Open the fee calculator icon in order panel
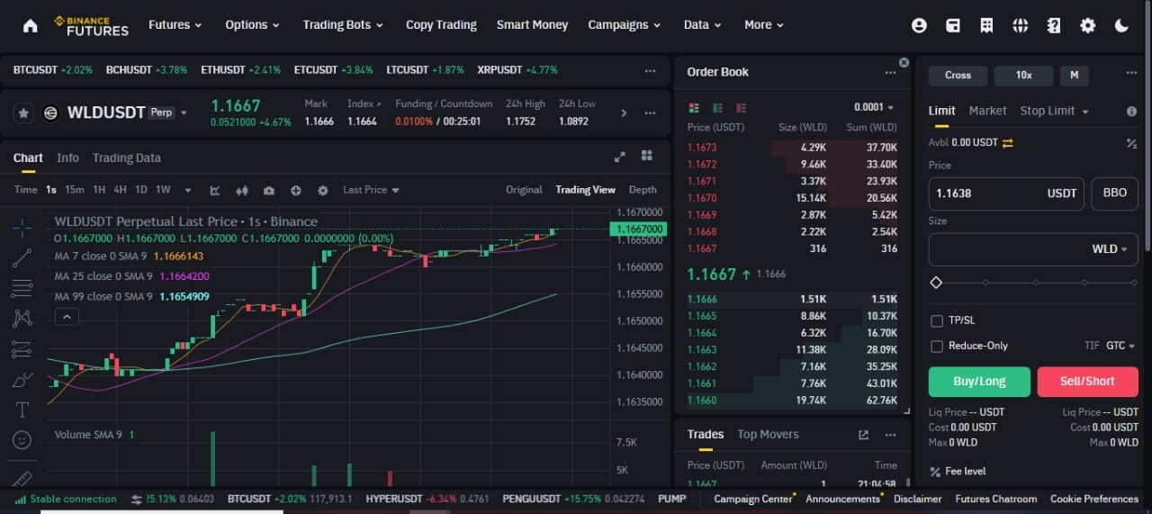The width and height of the screenshot is (1152, 514). (1132, 143)
